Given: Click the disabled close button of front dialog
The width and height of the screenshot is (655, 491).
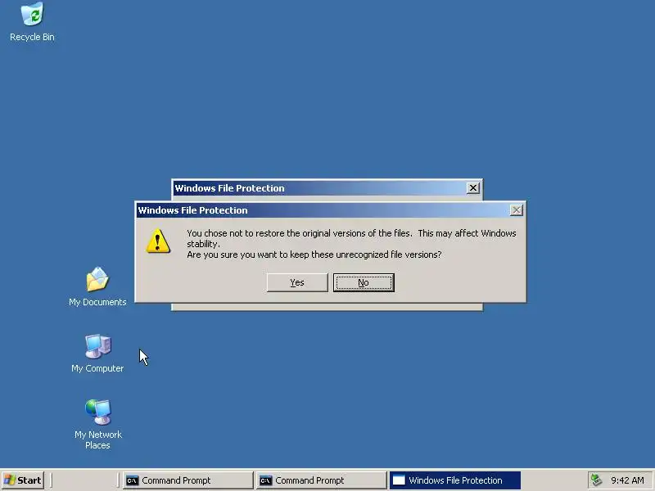Looking at the screenshot, I should (517, 210).
